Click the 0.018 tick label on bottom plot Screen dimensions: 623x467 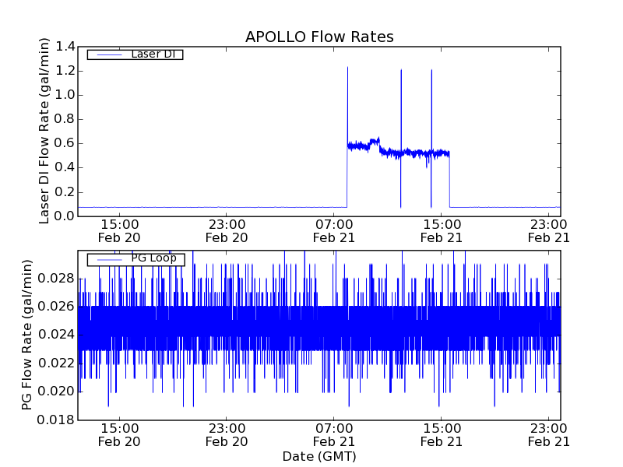pyautogui.click(x=56, y=420)
